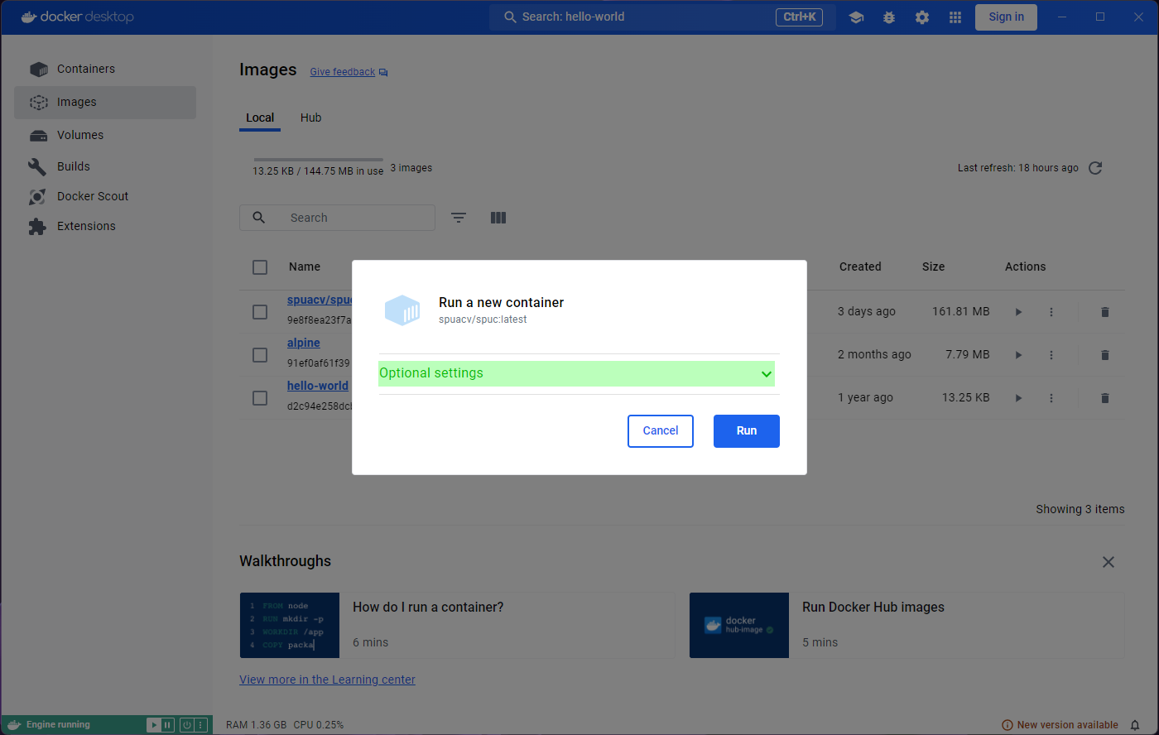Click the New version available notice

click(x=1060, y=725)
